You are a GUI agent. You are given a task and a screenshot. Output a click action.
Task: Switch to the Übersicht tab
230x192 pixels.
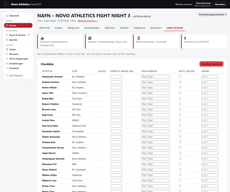45,28
